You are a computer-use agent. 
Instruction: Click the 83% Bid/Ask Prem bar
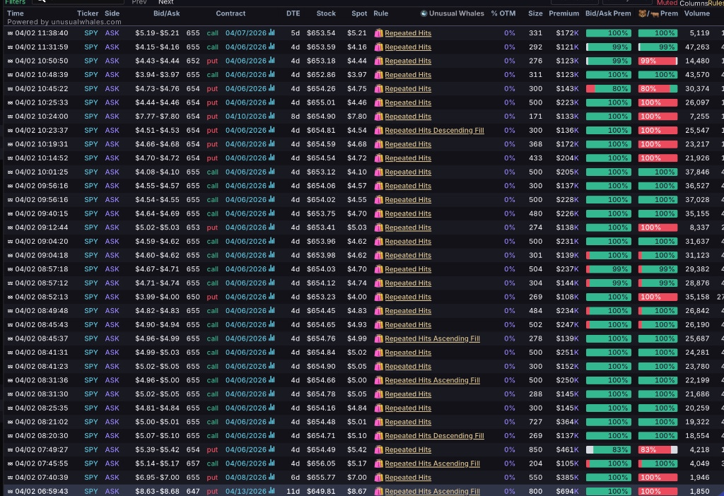click(x=608, y=449)
